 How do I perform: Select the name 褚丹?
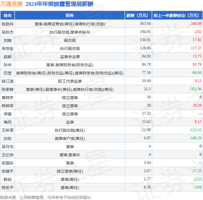pyautogui.click(x=8, y=122)
